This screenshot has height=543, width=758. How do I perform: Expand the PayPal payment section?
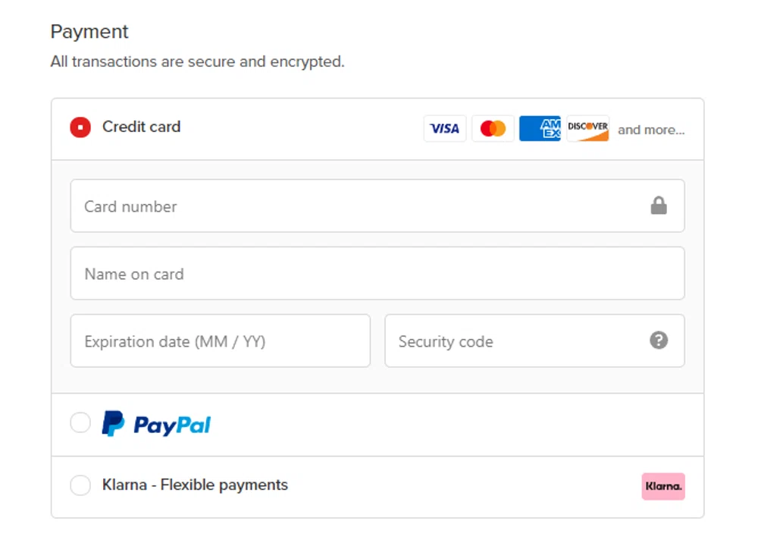(x=155, y=422)
